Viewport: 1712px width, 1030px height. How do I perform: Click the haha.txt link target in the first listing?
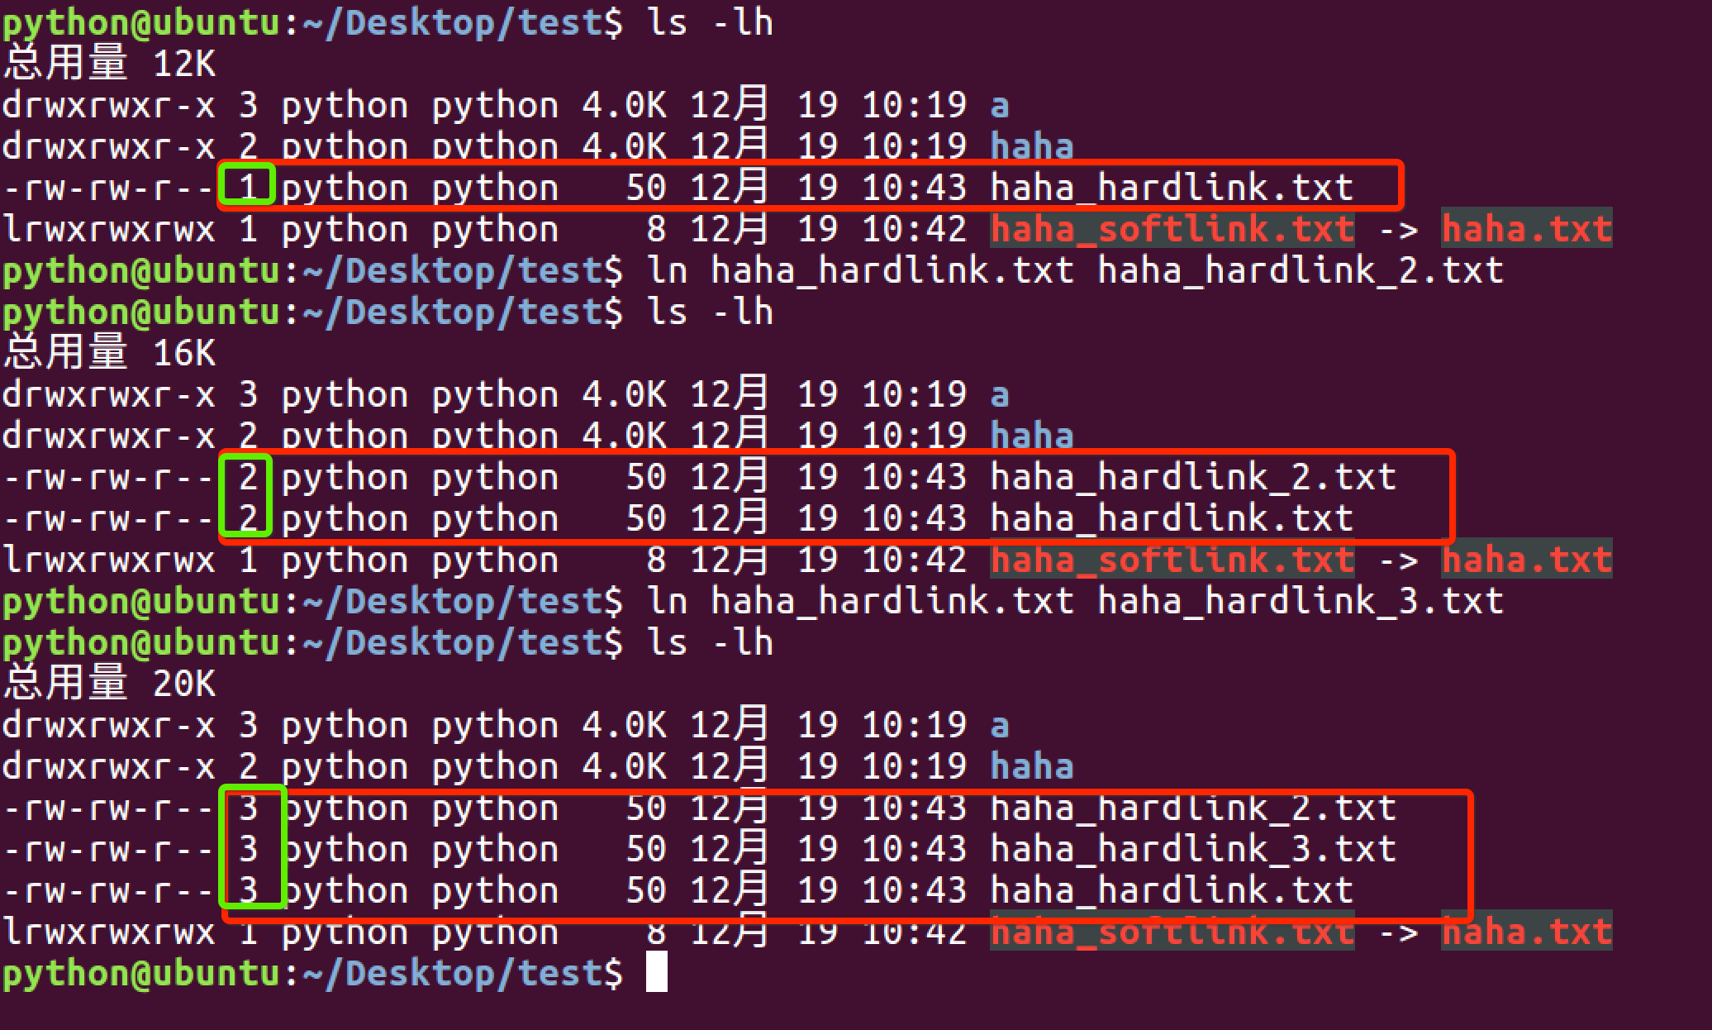pos(1526,229)
